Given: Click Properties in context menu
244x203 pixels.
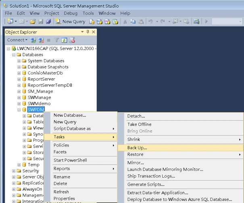Looking at the screenshot, I should pyautogui.click(x=80, y=199).
